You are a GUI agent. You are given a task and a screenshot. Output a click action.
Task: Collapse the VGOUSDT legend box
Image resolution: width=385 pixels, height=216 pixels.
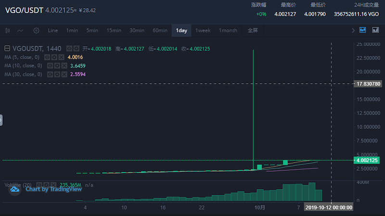[7, 49]
